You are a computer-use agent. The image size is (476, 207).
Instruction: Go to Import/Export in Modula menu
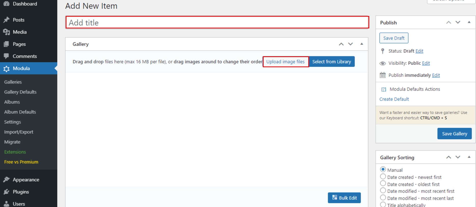pyautogui.click(x=19, y=132)
